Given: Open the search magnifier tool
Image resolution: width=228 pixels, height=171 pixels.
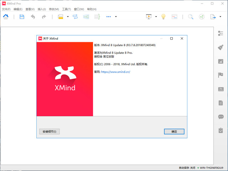Looking at the screenshot, I should point(191,17).
